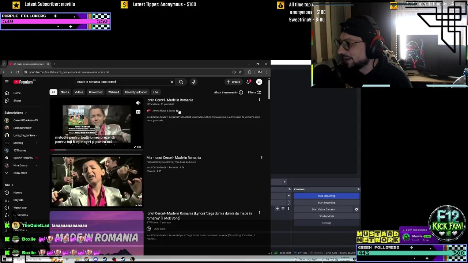
Task: Select the Unwatched filter chip
Action: tap(96, 92)
